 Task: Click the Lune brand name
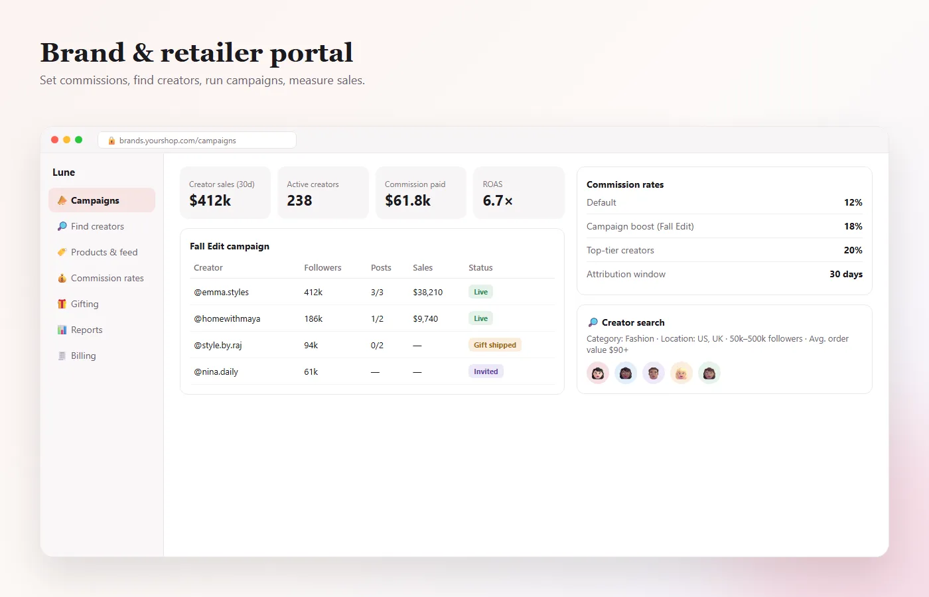tap(64, 172)
